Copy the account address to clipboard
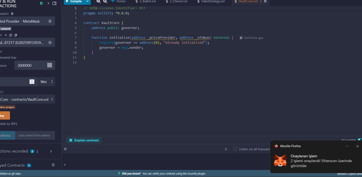The image size is (362, 177). pyautogui.click(x=16, y=35)
